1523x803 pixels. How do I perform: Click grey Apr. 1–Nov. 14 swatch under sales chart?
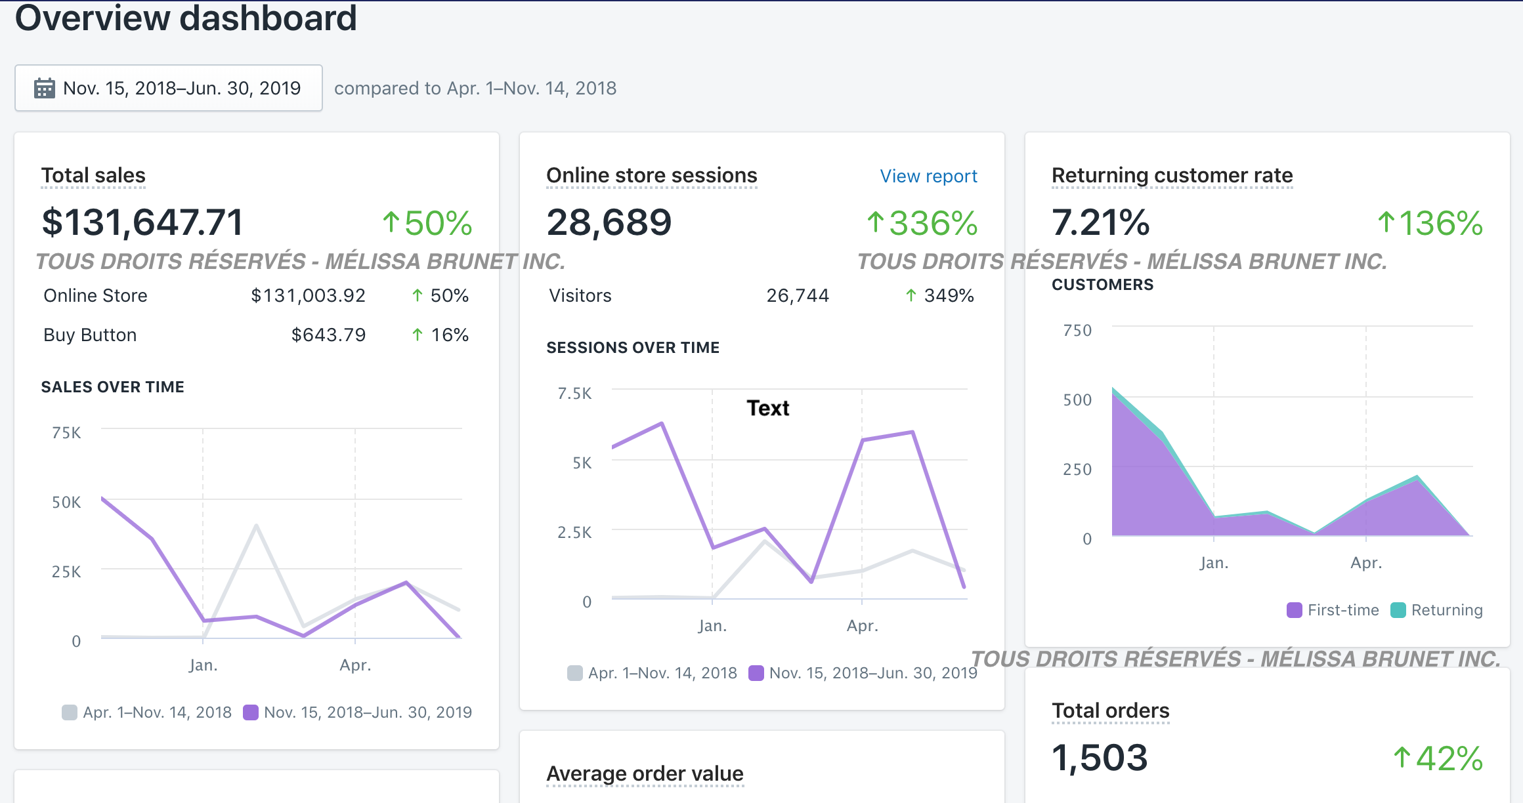point(70,712)
